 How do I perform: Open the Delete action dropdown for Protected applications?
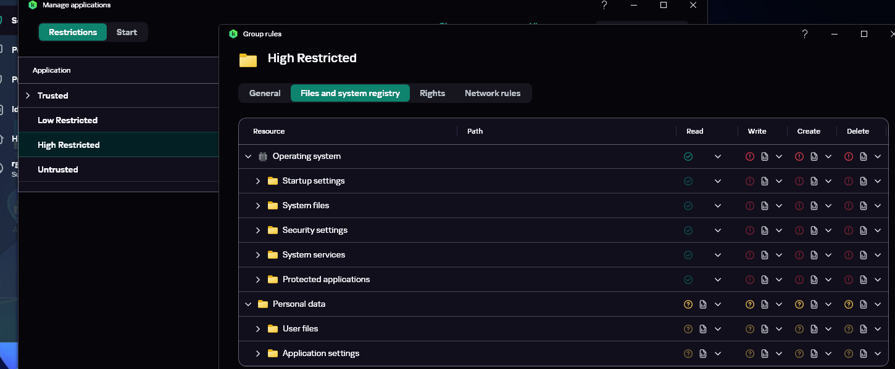pyautogui.click(x=878, y=280)
